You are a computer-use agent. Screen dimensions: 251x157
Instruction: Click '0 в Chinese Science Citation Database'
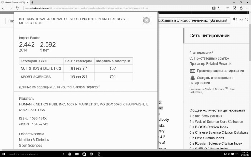219,133
